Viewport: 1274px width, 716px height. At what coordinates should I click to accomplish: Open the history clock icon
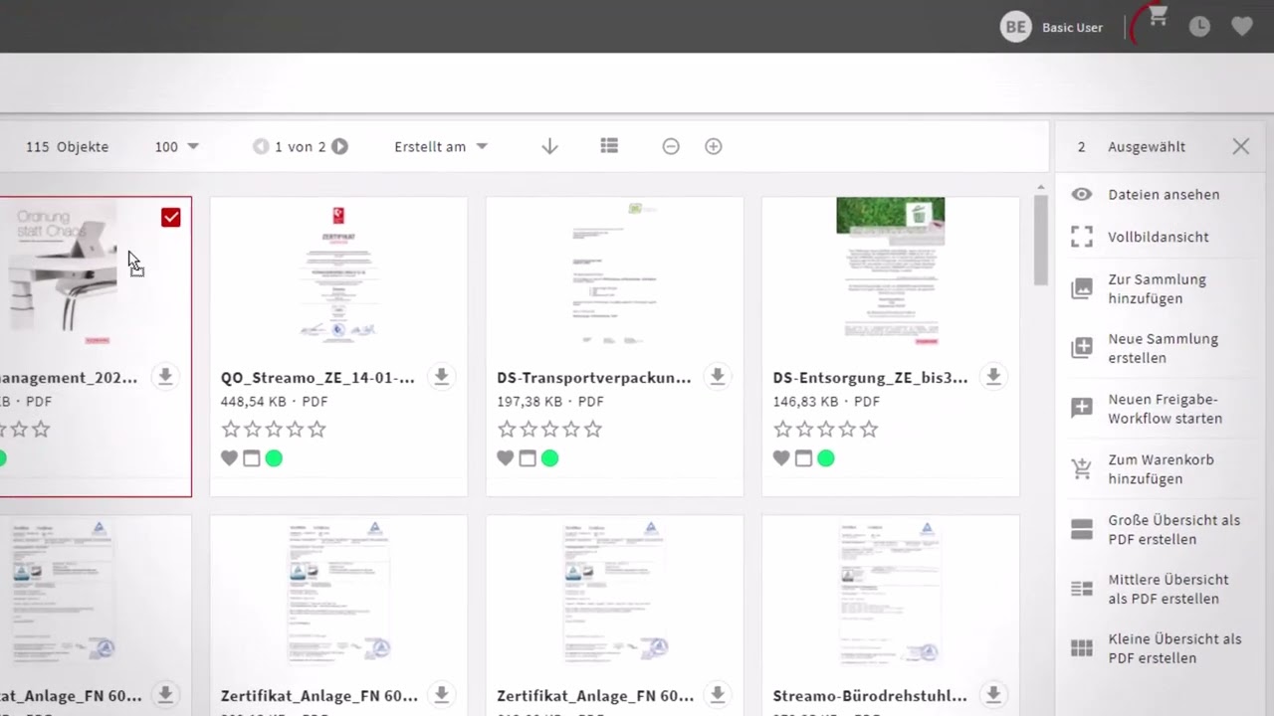click(1200, 27)
